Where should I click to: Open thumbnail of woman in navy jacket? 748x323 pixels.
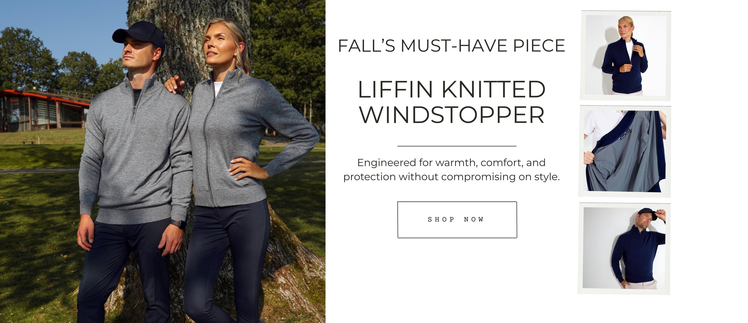click(x=625, y=55)
